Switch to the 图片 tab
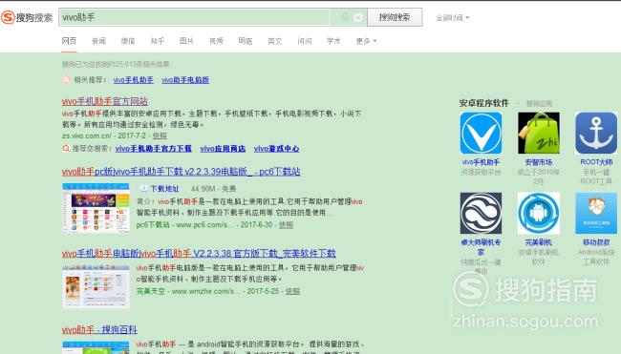Image resolution: width=621 pixels, height=354 pixels. pyautogui.click(x=186, y=41)
